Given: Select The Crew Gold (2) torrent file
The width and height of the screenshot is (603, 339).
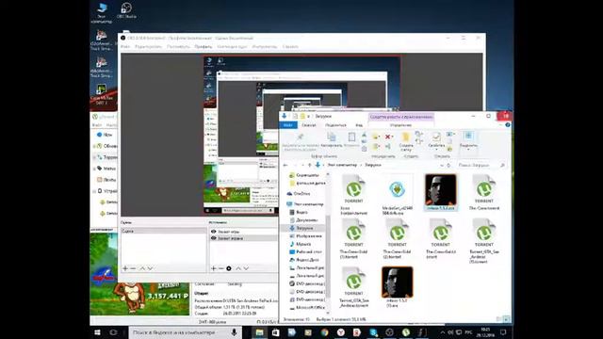Looking at the screenshot, I should pyautogui.click(x=398, y=238).
